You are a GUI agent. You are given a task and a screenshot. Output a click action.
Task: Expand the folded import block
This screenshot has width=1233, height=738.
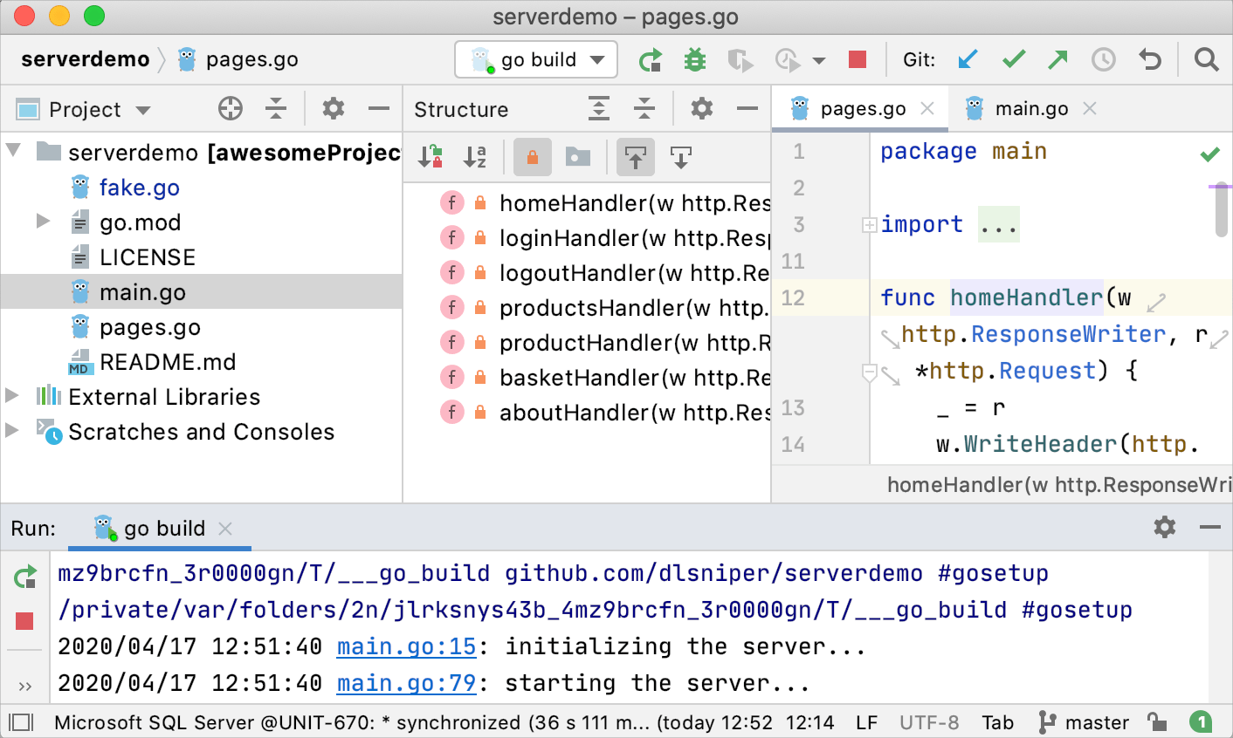pos(870,225)
